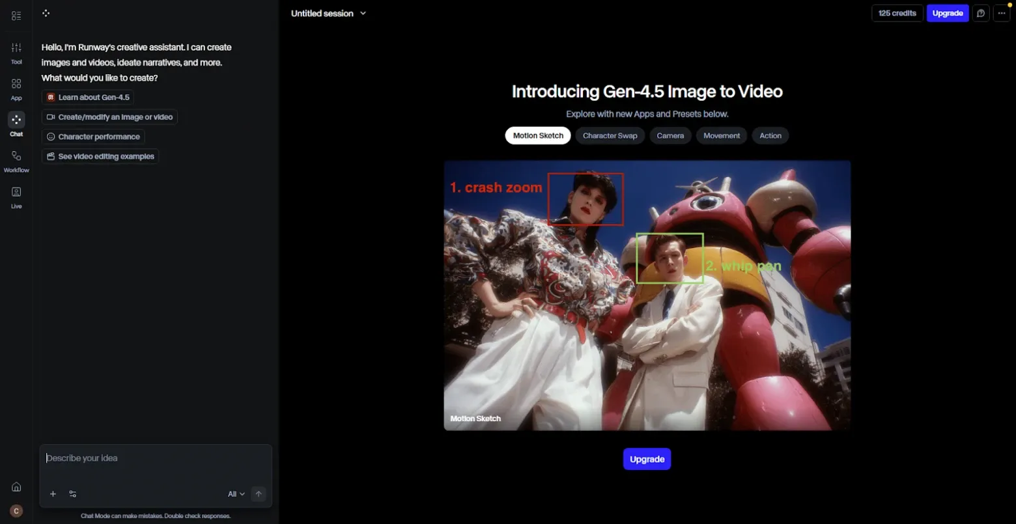Toggle the sidebar panel icon at top left

point(16,16)
